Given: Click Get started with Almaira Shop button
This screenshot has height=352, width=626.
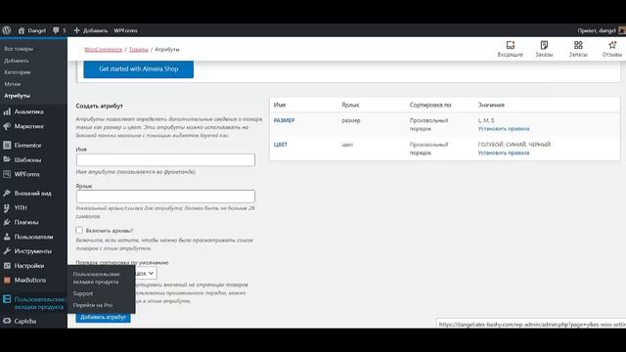Looking at the screenshot, I should 139,69.
